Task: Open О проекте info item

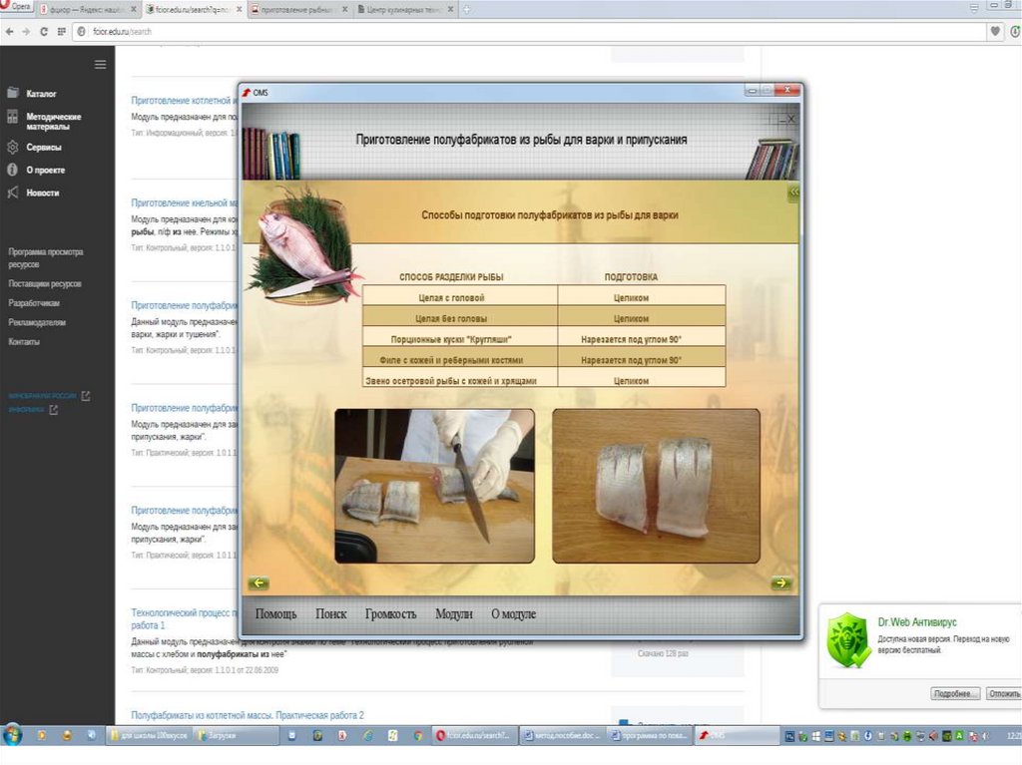Action: [45, 171]
